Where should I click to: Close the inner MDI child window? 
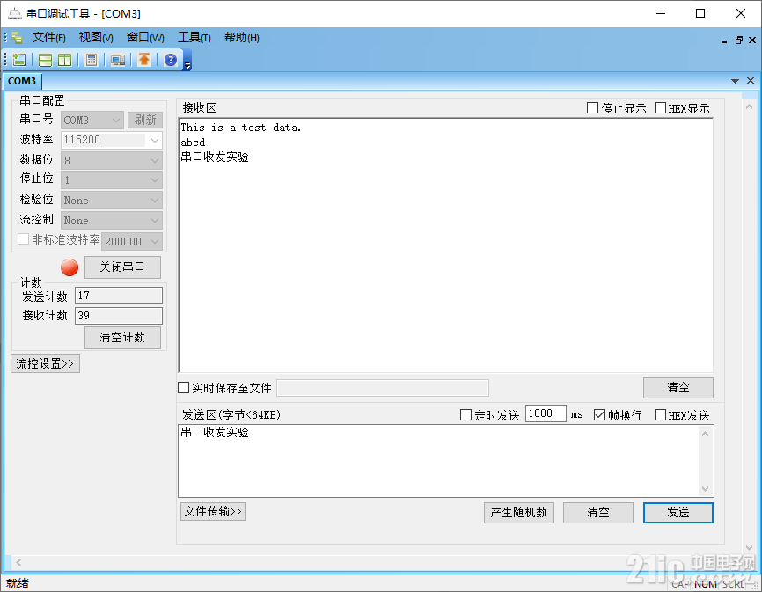752,40
